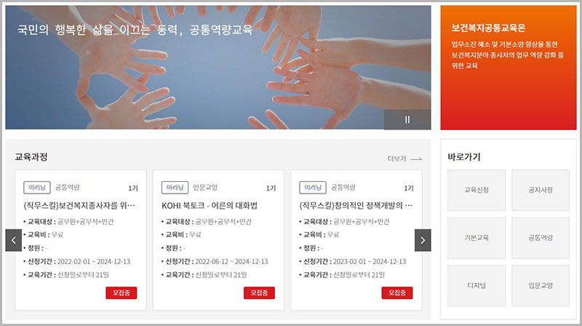Open the KOHI 북토크 - 어른의 대화법 course

tap(210, 206)
